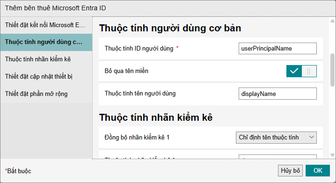Click the Hủy bỏ button
336x183 pixels.
[x=290, y=170]
